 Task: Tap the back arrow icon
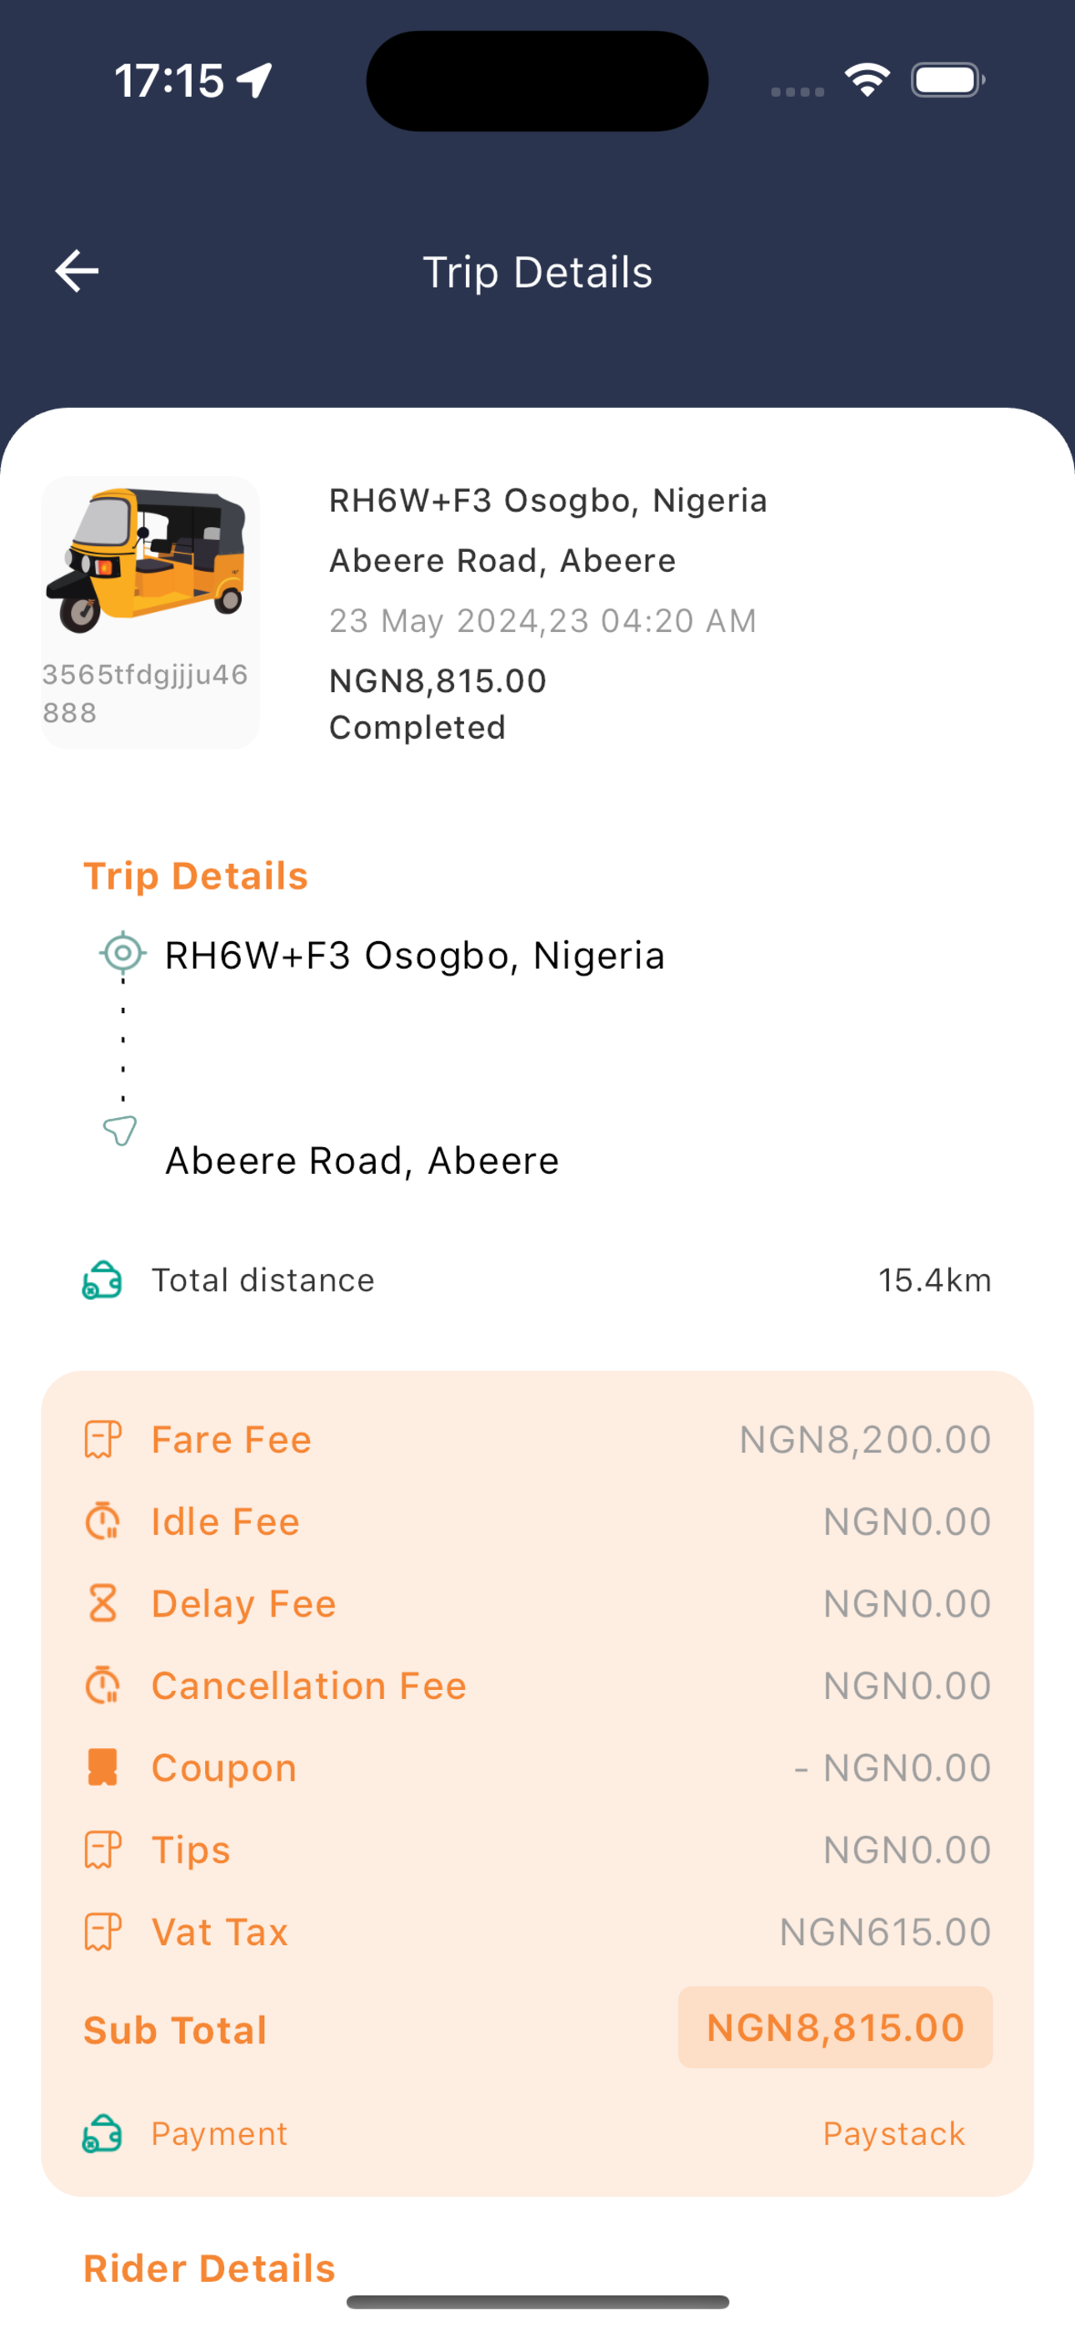tap(77, 272)
